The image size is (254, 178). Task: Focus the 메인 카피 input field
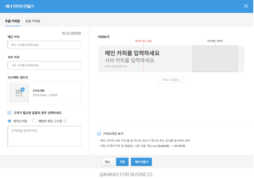click(44, 45)
